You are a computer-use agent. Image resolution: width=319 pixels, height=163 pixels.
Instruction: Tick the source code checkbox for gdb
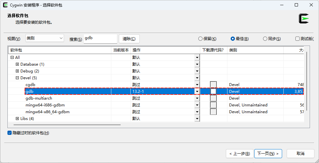[213, 92]
